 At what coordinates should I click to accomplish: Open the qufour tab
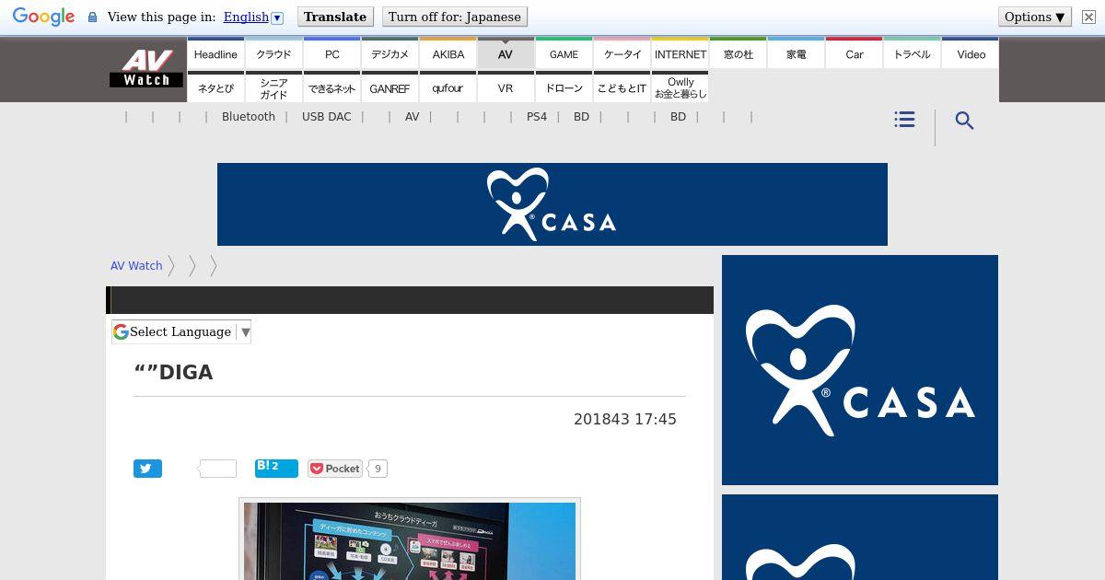click(x=448, y=87)
